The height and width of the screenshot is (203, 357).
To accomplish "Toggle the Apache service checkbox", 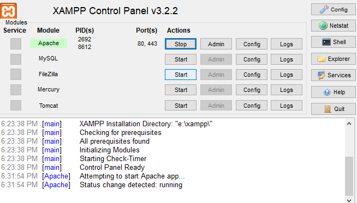I will coord(16,44).
